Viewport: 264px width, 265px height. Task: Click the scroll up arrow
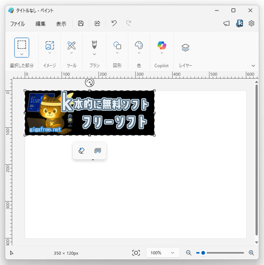(256, 82)
